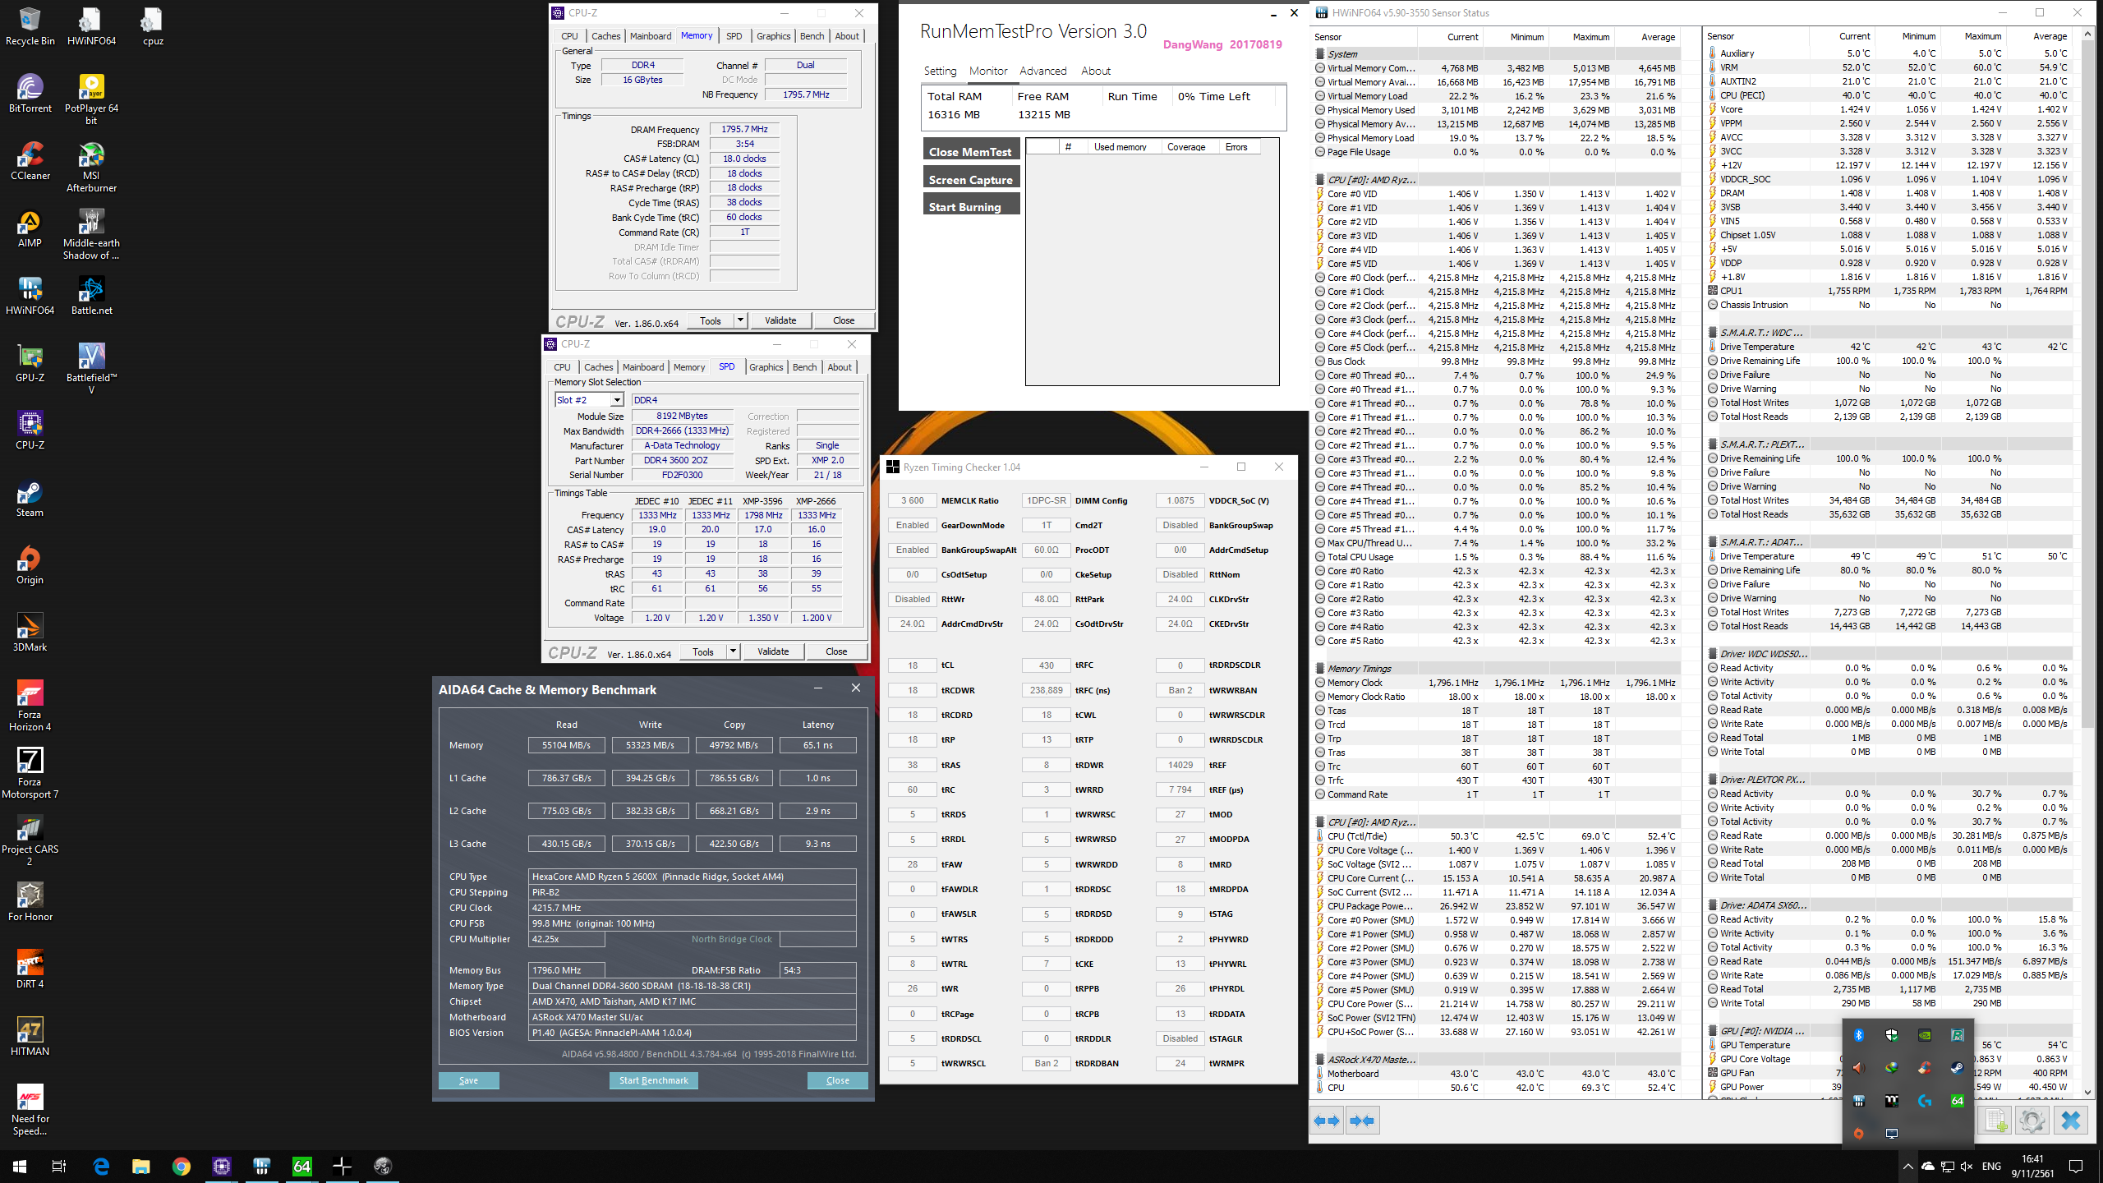Image resolution: width=2103 pixels, height=1183 pixels.
Task: Select the BitTorrent desktop icon
Action: pyautogui.click(x=30, y=94)
